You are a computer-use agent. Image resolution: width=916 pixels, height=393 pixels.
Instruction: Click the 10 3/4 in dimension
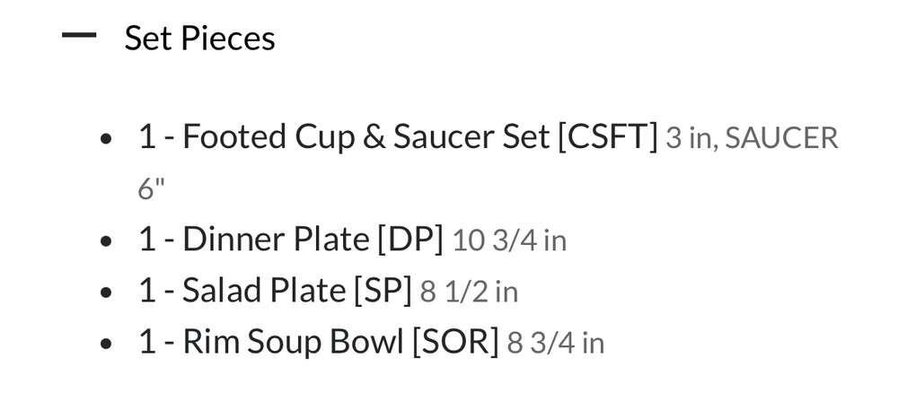point(509,240)
